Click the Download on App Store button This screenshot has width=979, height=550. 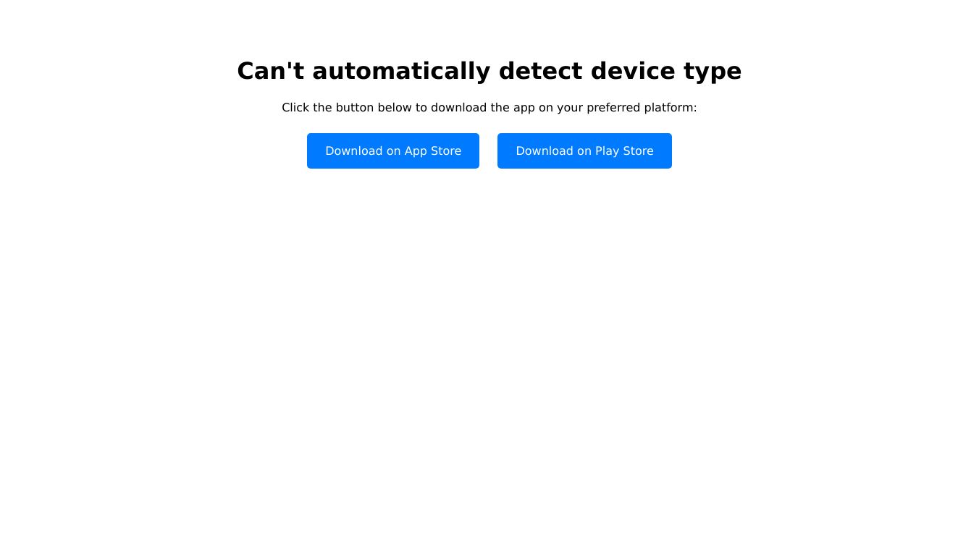point(393,151)
